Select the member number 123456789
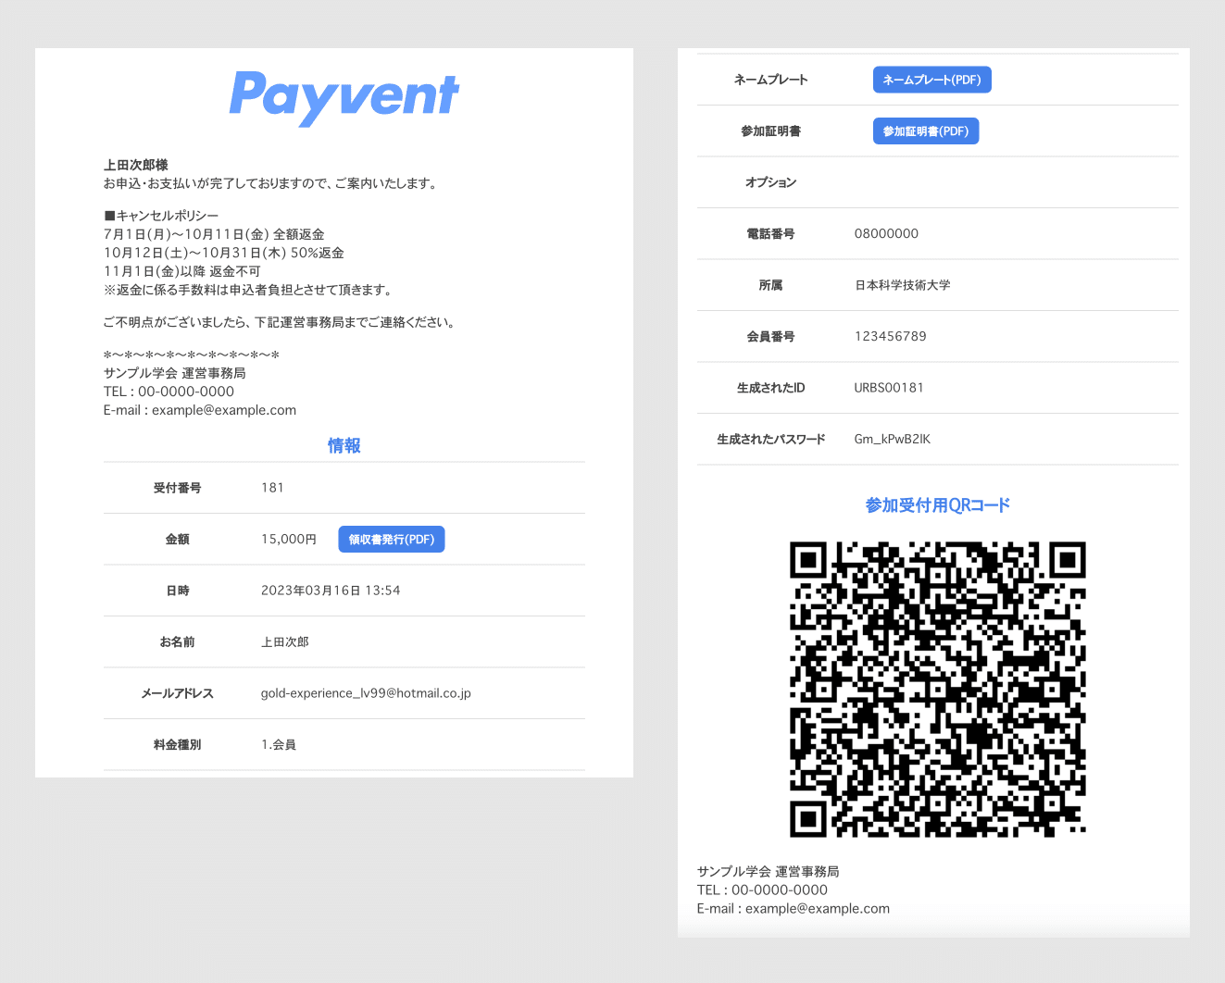 click(x=891, y=337)
